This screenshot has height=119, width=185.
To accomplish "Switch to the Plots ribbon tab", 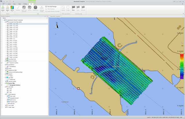I will click(x=19, y=4).
